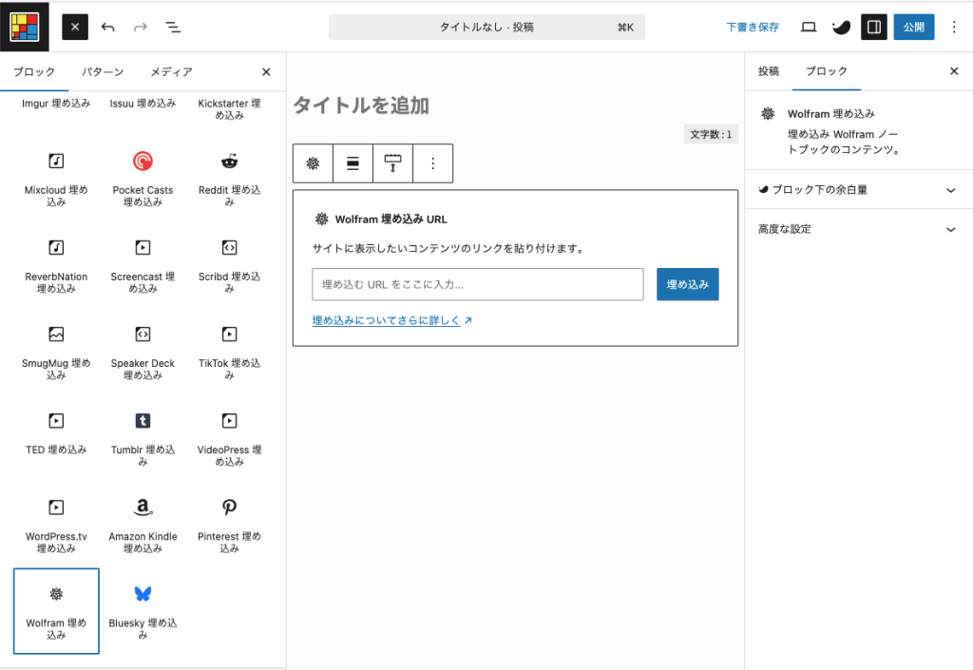This screenshot has height=670, width=973.
Task: Open the device preview icon
Action: point(809,28)
